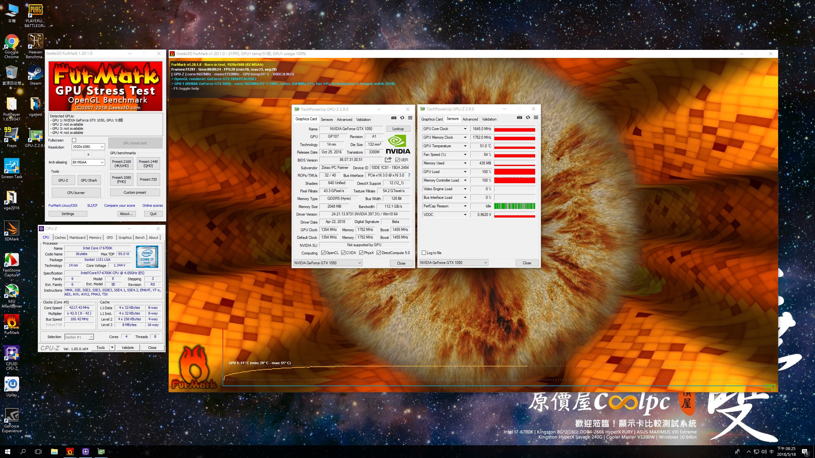Click the Preset:2160 (4K/UHD) benchmark button

coord(121,163)
